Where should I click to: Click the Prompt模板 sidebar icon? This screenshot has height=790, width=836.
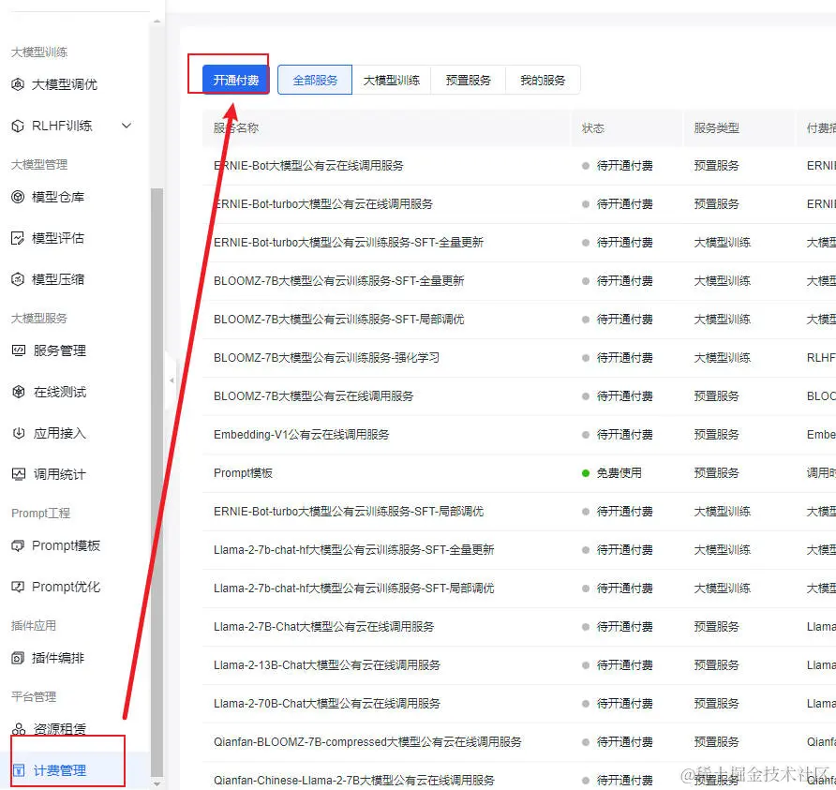(x=18, y=545)
